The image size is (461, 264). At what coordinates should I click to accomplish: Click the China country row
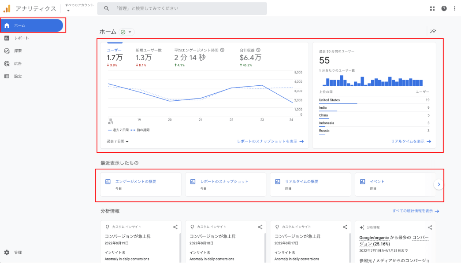374,115
